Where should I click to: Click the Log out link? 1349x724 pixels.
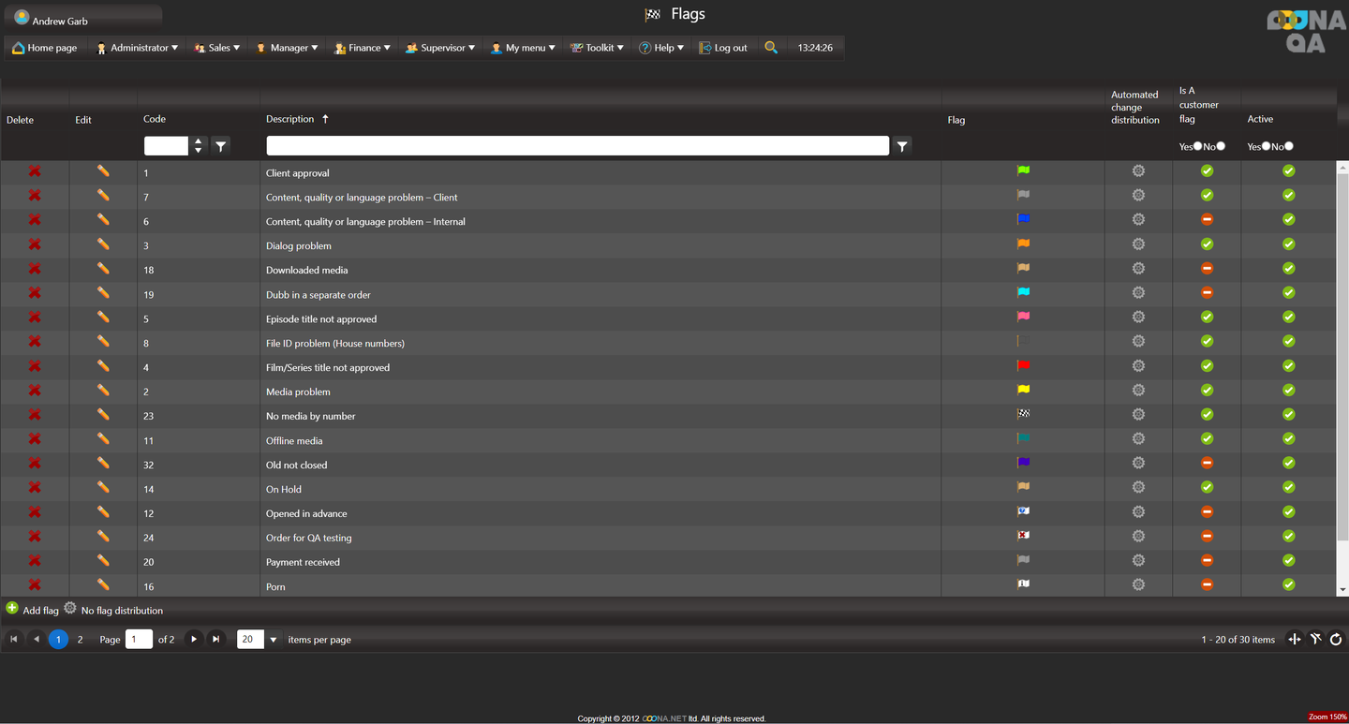722,48
